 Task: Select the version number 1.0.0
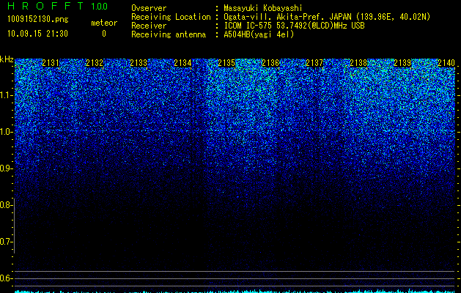pos(100,7)
